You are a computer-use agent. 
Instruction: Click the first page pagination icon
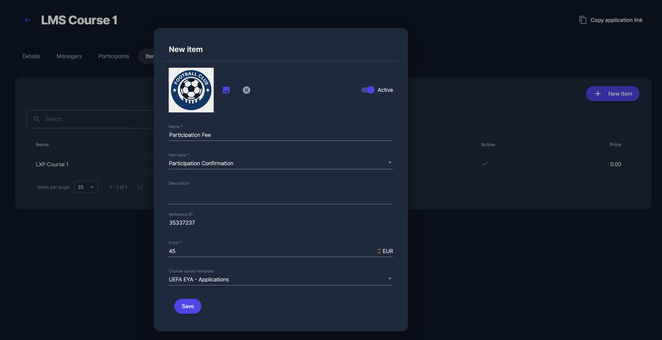coord(141,187)
